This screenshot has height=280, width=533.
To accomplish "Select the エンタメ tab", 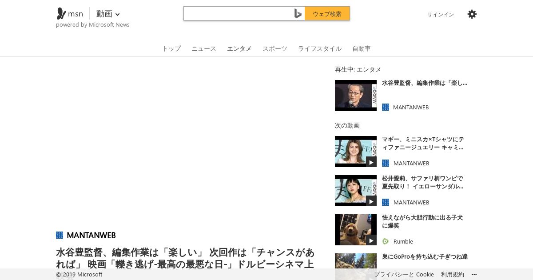I will coord(239,48).
